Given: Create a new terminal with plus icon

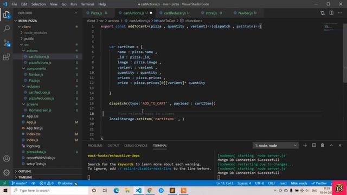Looking at the screenshot, I should coord(305,145).
